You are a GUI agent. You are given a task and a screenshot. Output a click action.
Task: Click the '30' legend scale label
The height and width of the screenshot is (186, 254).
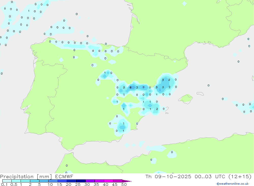[x=87, y=184]
